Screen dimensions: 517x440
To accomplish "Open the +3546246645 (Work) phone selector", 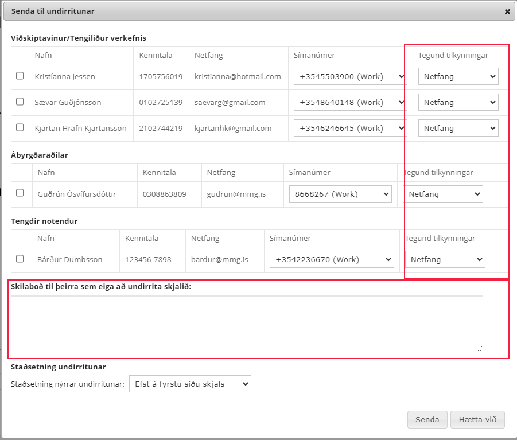I will pos(350,128).
